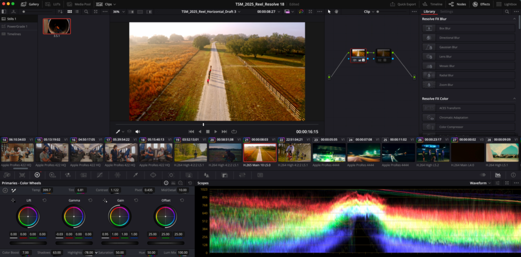The height and width of the screenshot is (257, 521).
Task: Open the Scopes palette icon
Action: [498, 175]
